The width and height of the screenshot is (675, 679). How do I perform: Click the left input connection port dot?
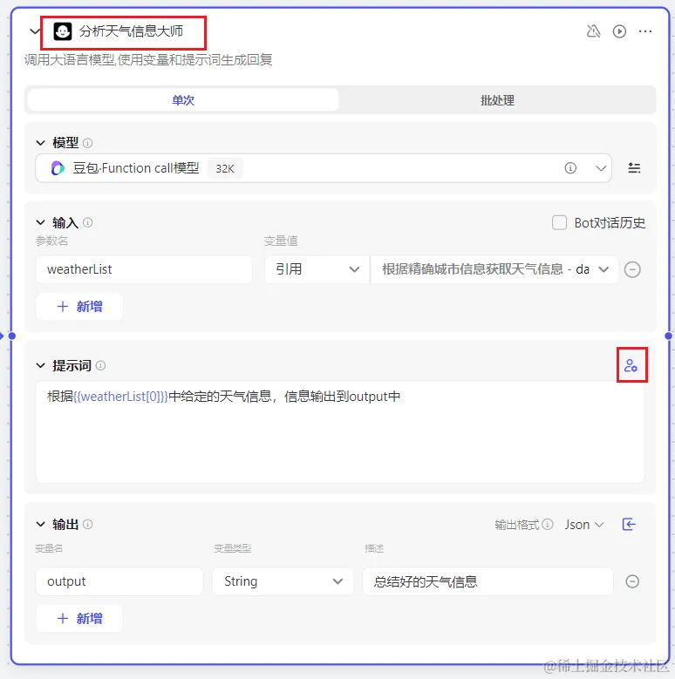(11, 336)
